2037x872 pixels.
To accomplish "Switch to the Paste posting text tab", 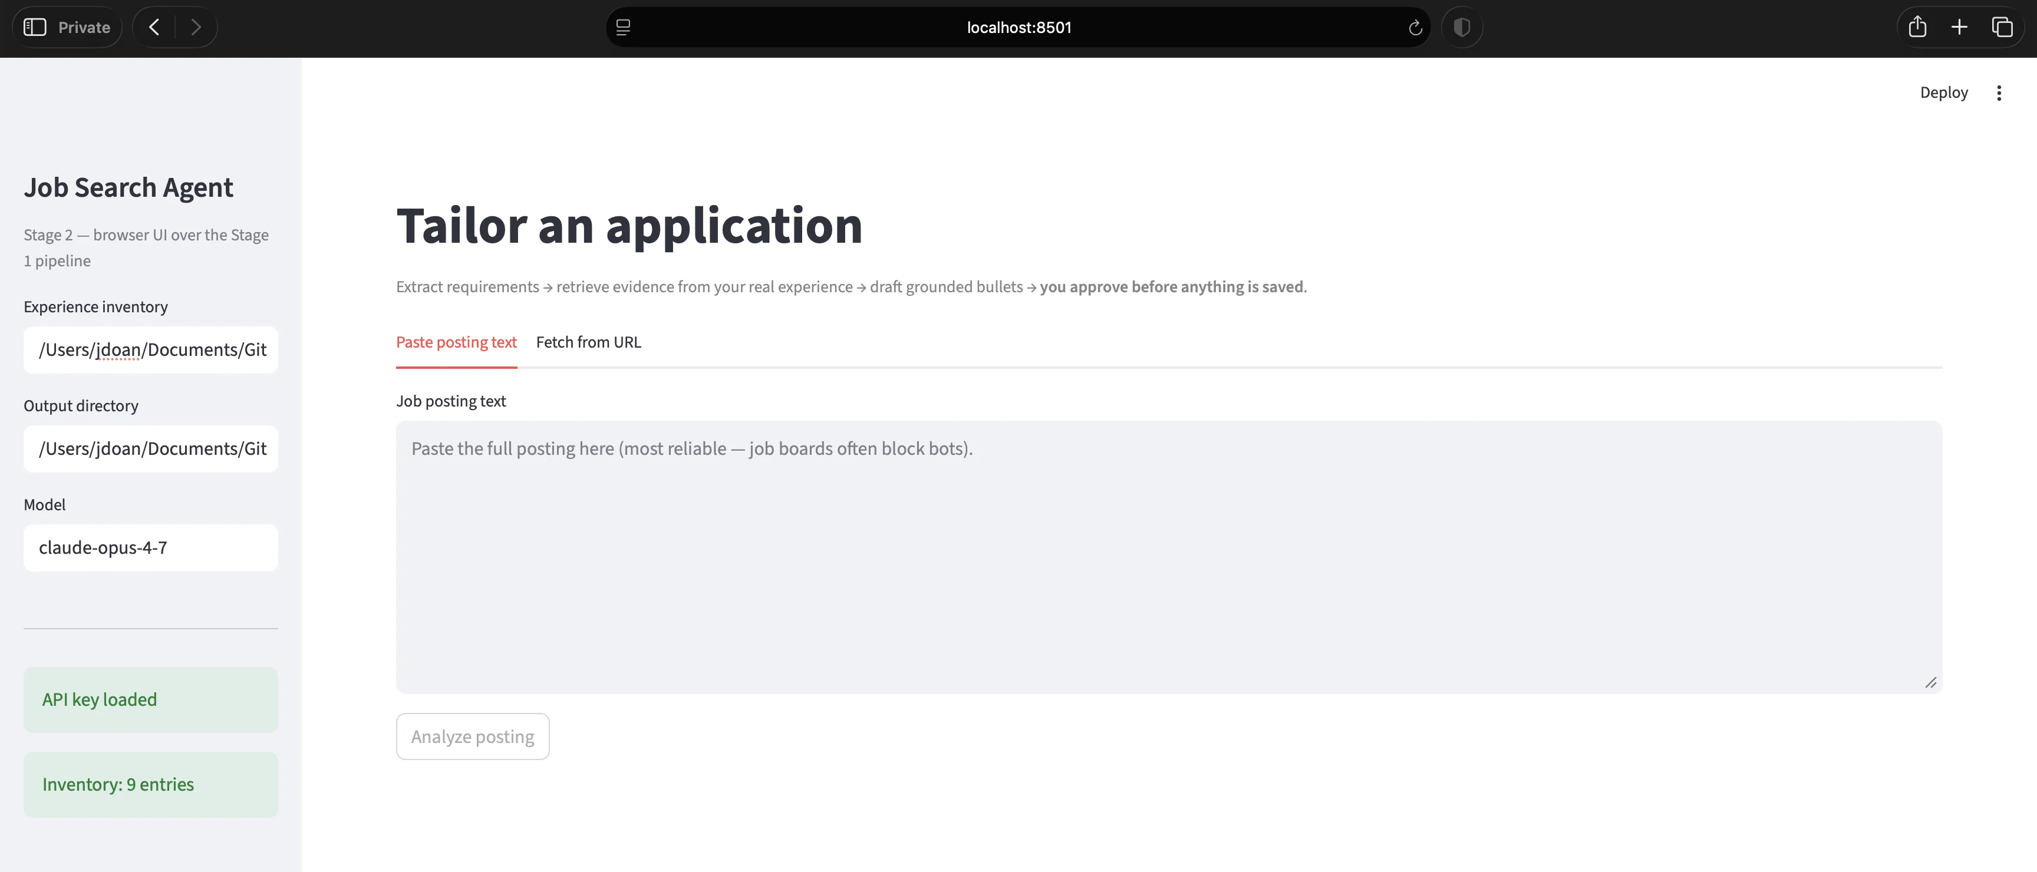I will pyautogui.click(x=456, y=342).
